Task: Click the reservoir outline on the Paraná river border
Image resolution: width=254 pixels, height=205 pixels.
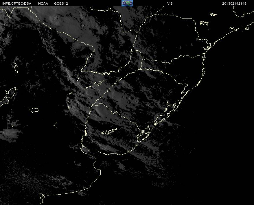Action: click(x=105, y=73)
